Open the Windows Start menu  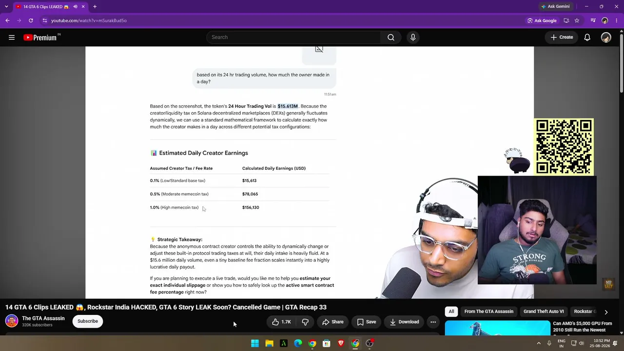pyautogui.click(x=255, y=343)
